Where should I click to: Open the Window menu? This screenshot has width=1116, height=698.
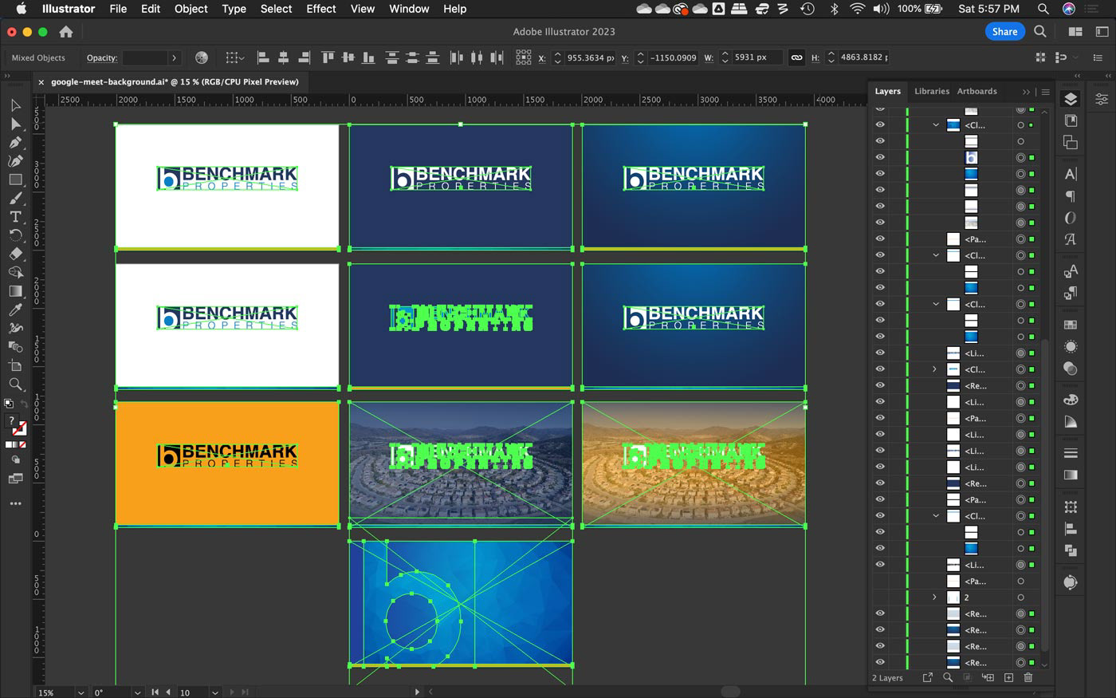[x=409, y=9]
